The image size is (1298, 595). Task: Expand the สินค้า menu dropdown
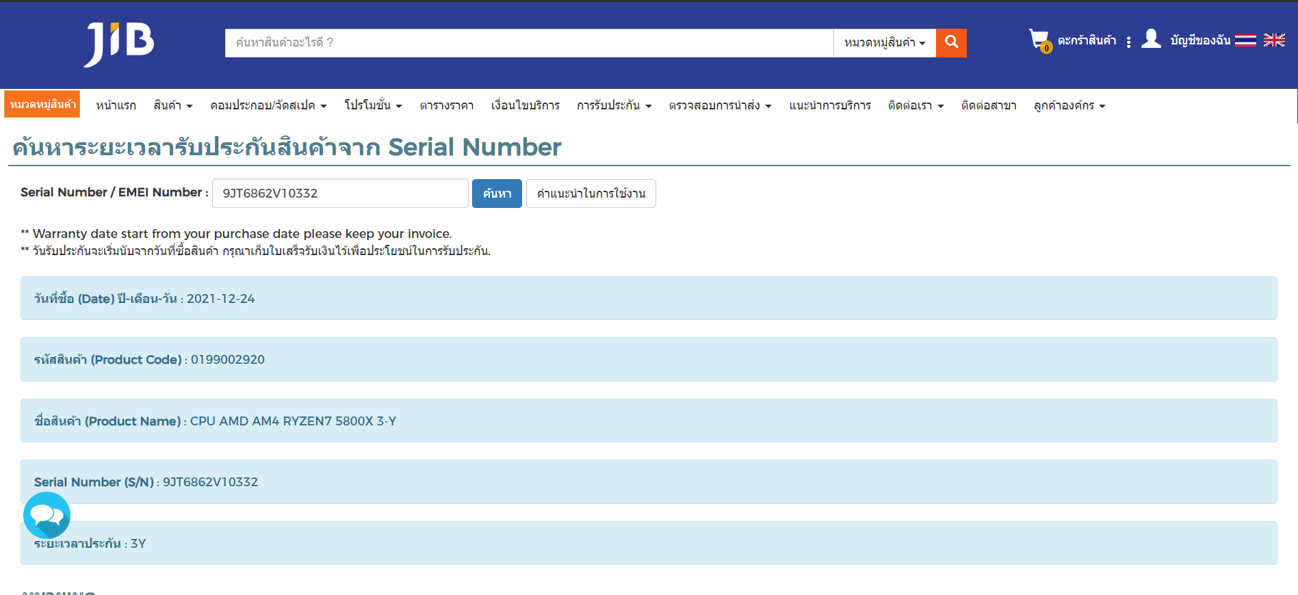[x=173, y=105]
